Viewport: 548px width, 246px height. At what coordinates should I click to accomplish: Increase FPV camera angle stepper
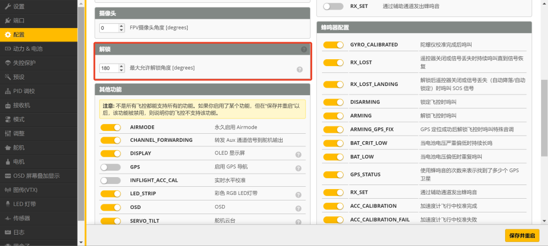122,26
